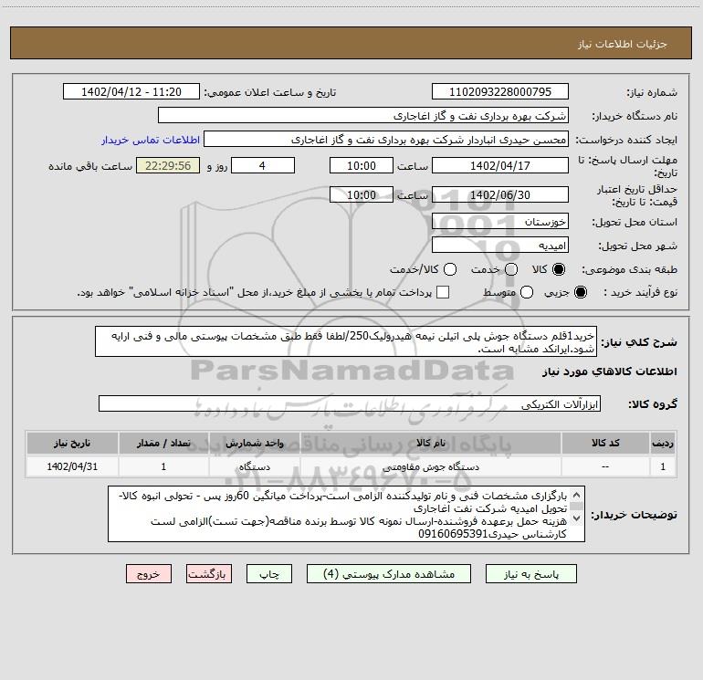
Task: Click the چاپ print button
Action: [269, 574]
